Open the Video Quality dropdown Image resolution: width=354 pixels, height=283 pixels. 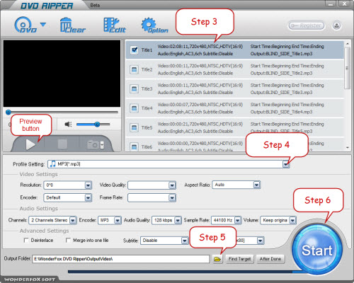click(x=172, y=185)
